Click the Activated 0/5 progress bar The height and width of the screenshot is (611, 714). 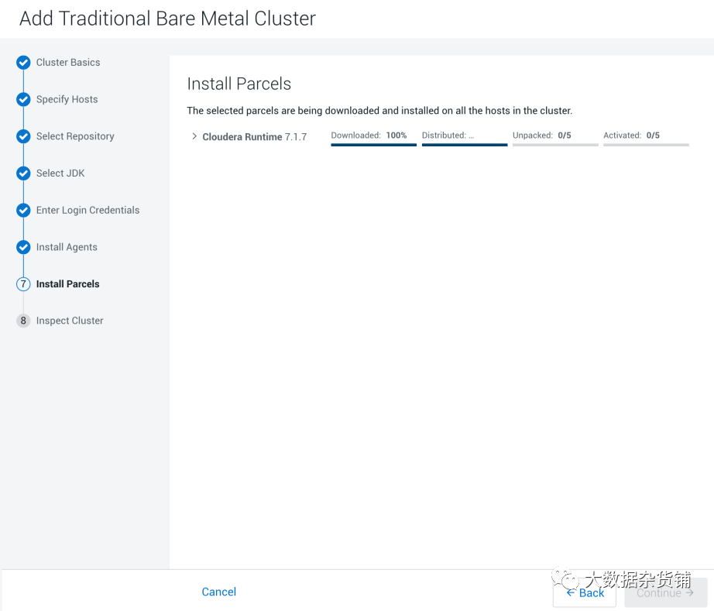646,144
